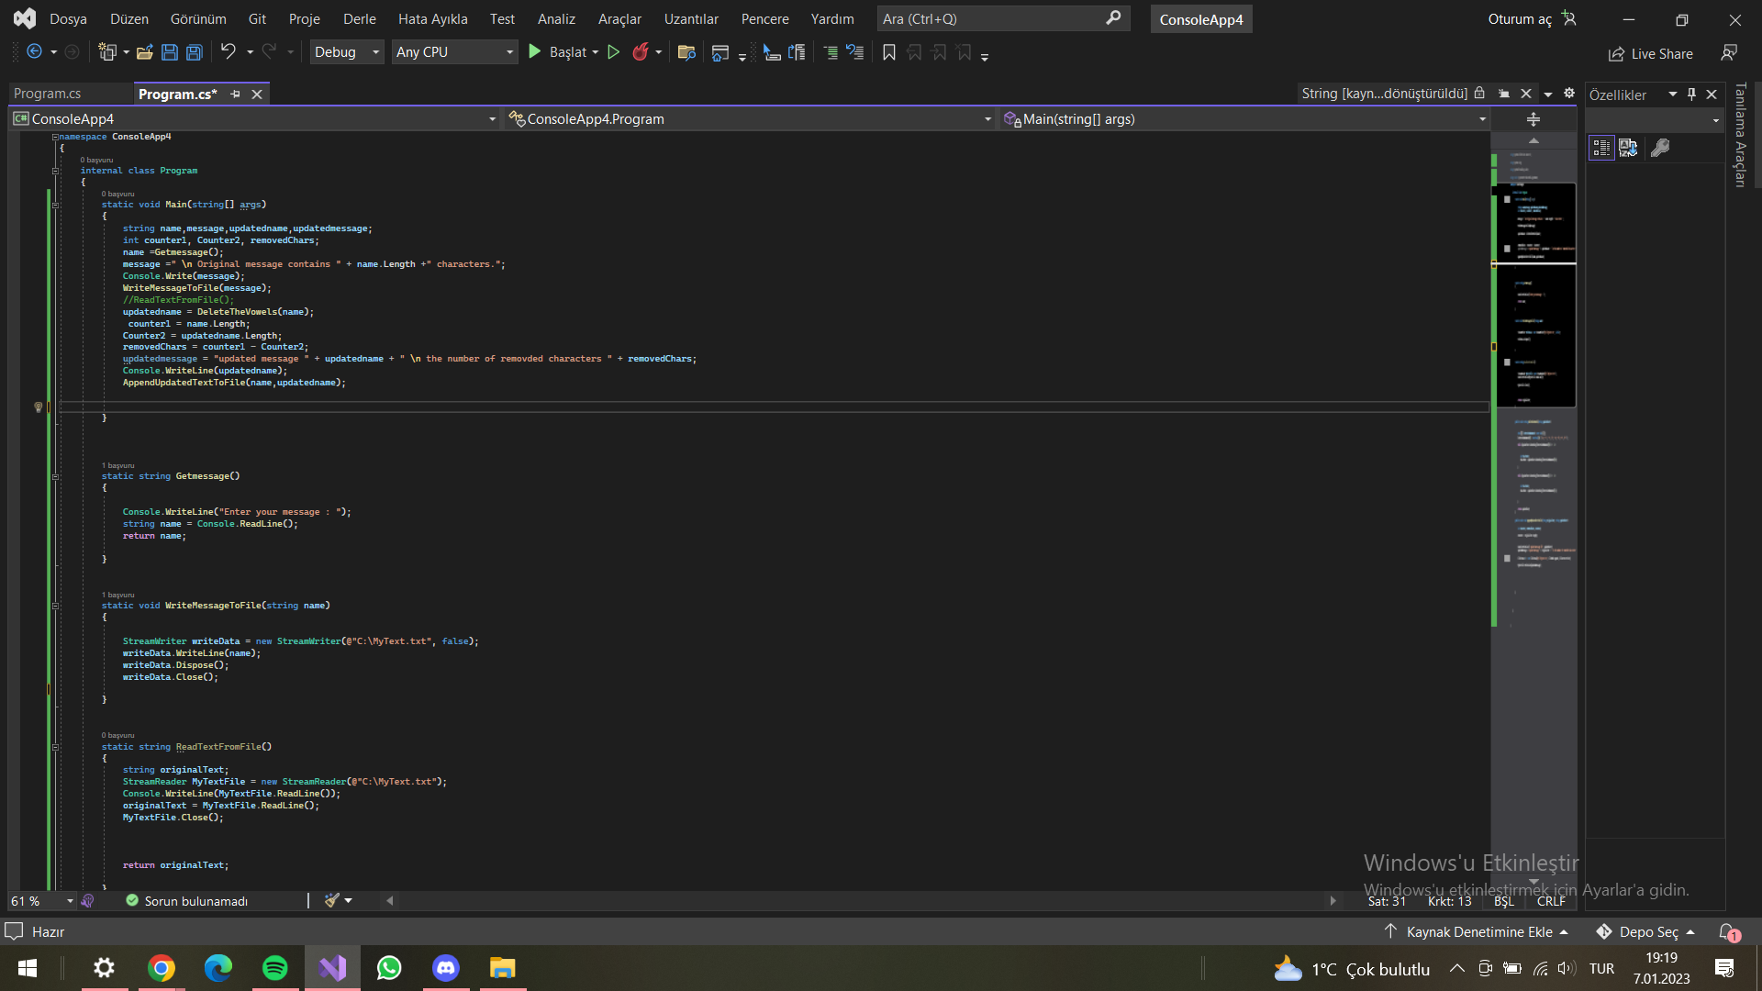
Task: Switch to the first Program.cs tab
Action: pyautogui.click(x=48, y=94)
